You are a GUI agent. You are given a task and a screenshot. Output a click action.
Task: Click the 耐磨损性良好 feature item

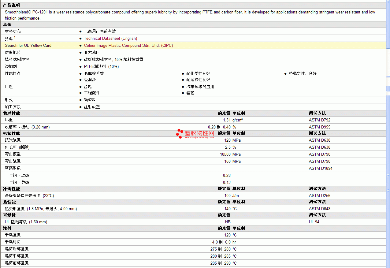click(198, 80)
